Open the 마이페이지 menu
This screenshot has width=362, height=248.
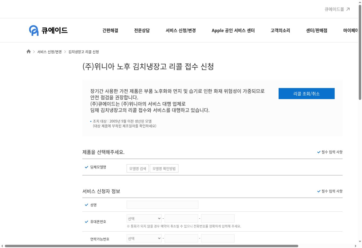coord(351,30)
